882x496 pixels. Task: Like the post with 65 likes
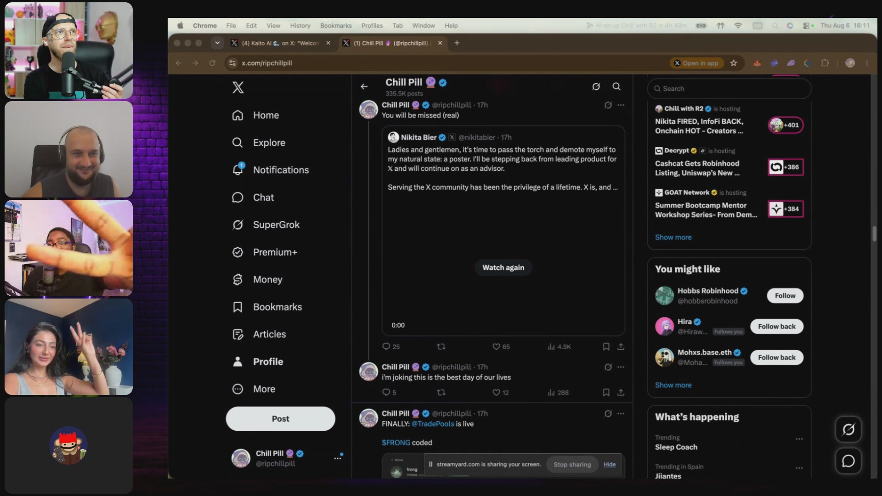[x=501, y=347]
